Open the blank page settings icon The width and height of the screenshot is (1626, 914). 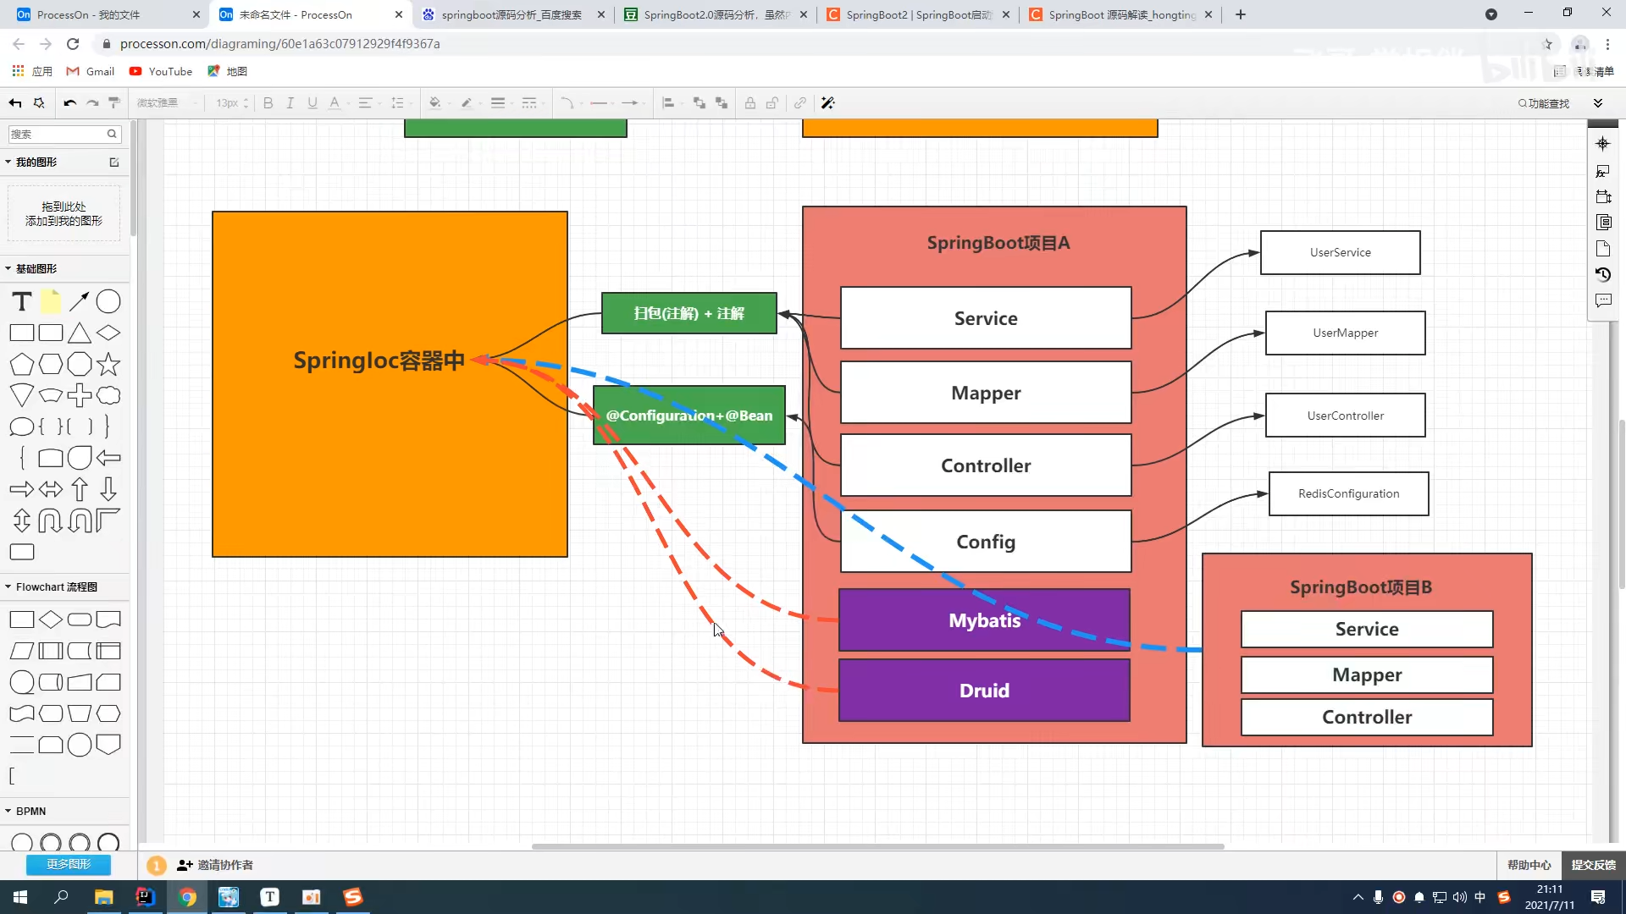(1603, 249)
